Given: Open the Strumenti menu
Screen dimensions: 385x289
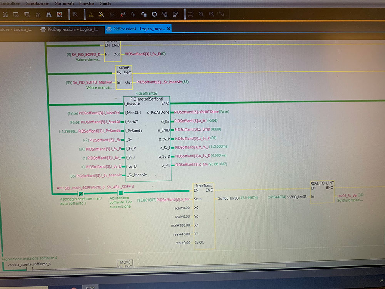Looking at the screenshot, I should tap(64, 3).
